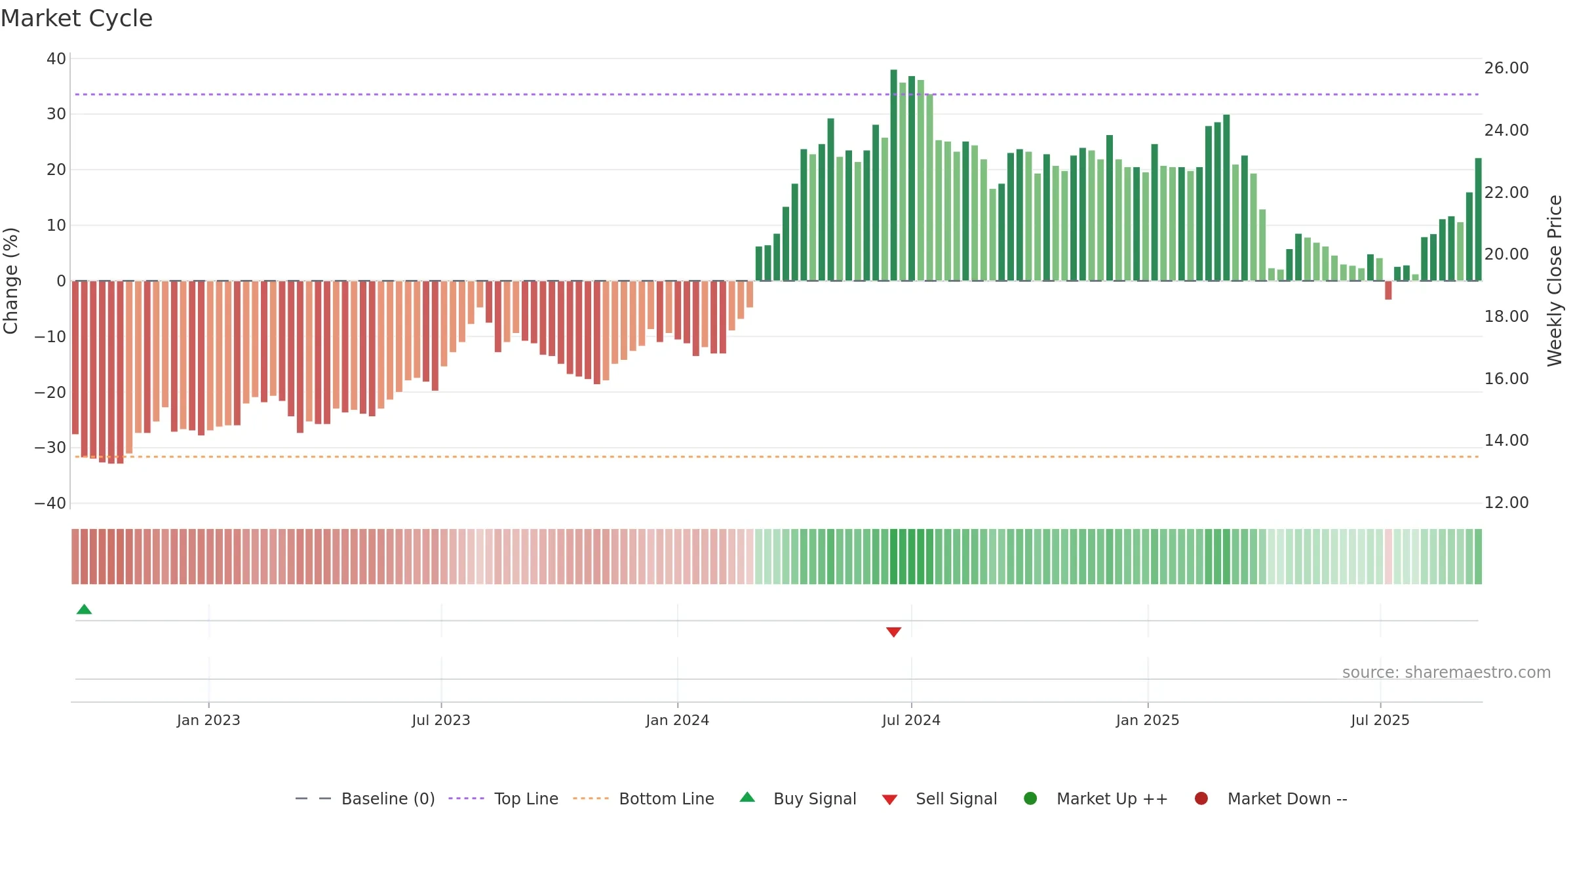Click the first red heatmap cell at left

point(75,557)
